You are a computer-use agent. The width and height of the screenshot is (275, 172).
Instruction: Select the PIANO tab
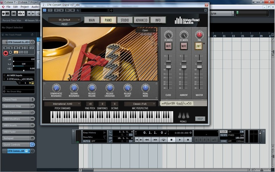pyautogui.click(x=108, y=20)
